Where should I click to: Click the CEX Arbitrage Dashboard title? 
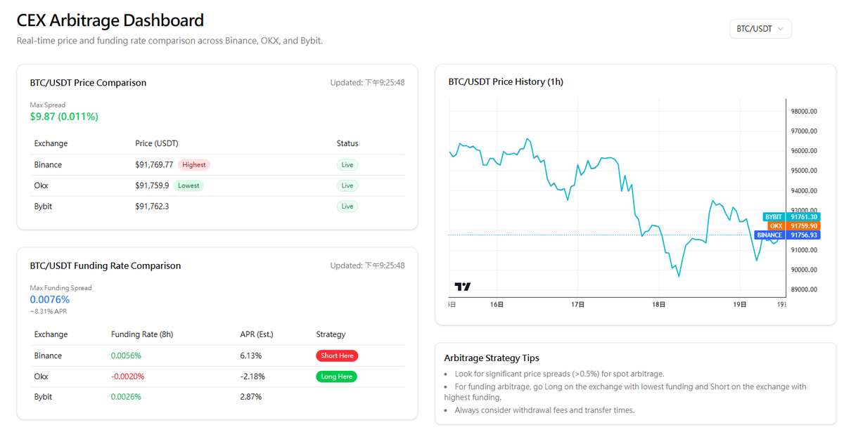110,20
